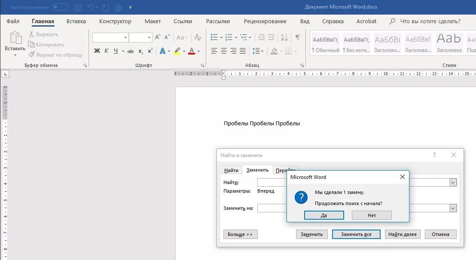Toggle underline Ч formatting
The image size is (476, 260).
[116, 51]
